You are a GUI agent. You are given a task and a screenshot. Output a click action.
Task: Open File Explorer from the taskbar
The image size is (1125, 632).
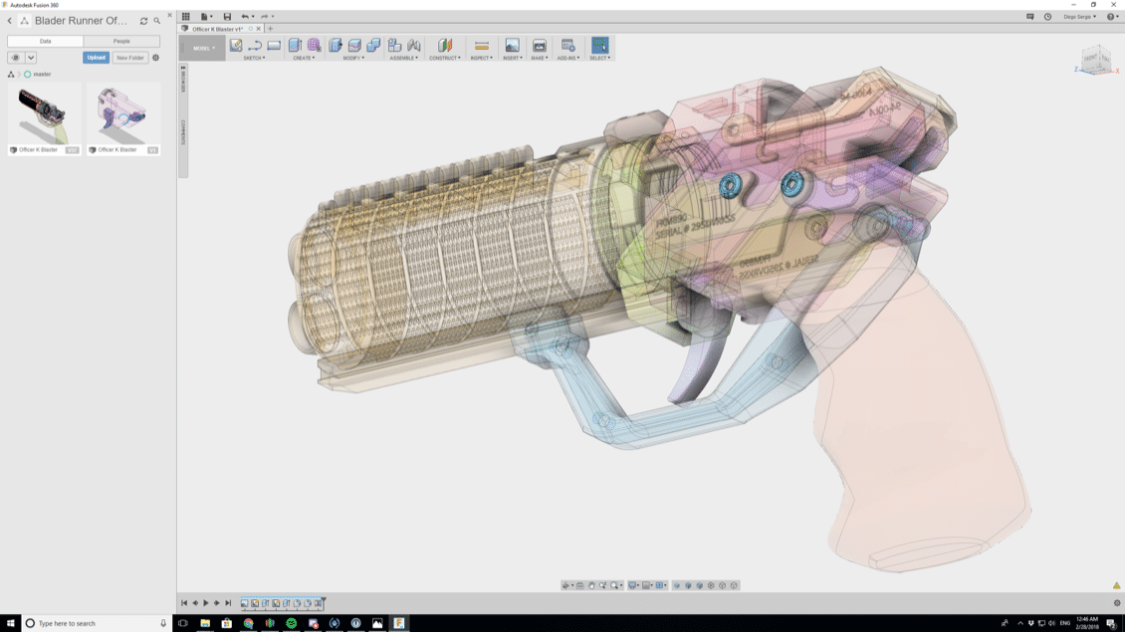(x=205, y=623)
